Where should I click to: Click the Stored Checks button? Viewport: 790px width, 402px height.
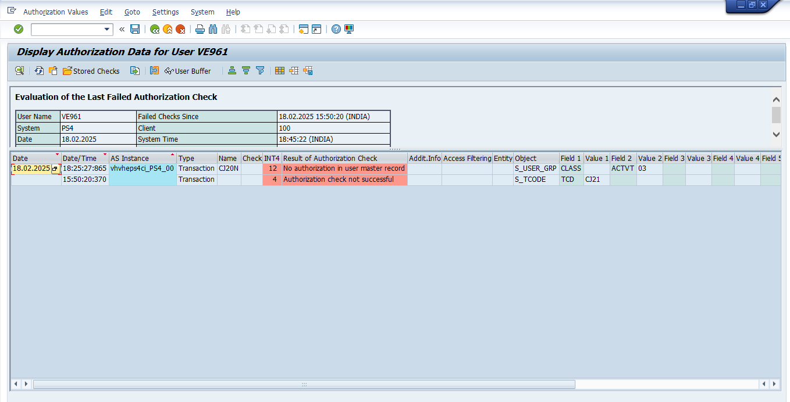coord(91,71)
